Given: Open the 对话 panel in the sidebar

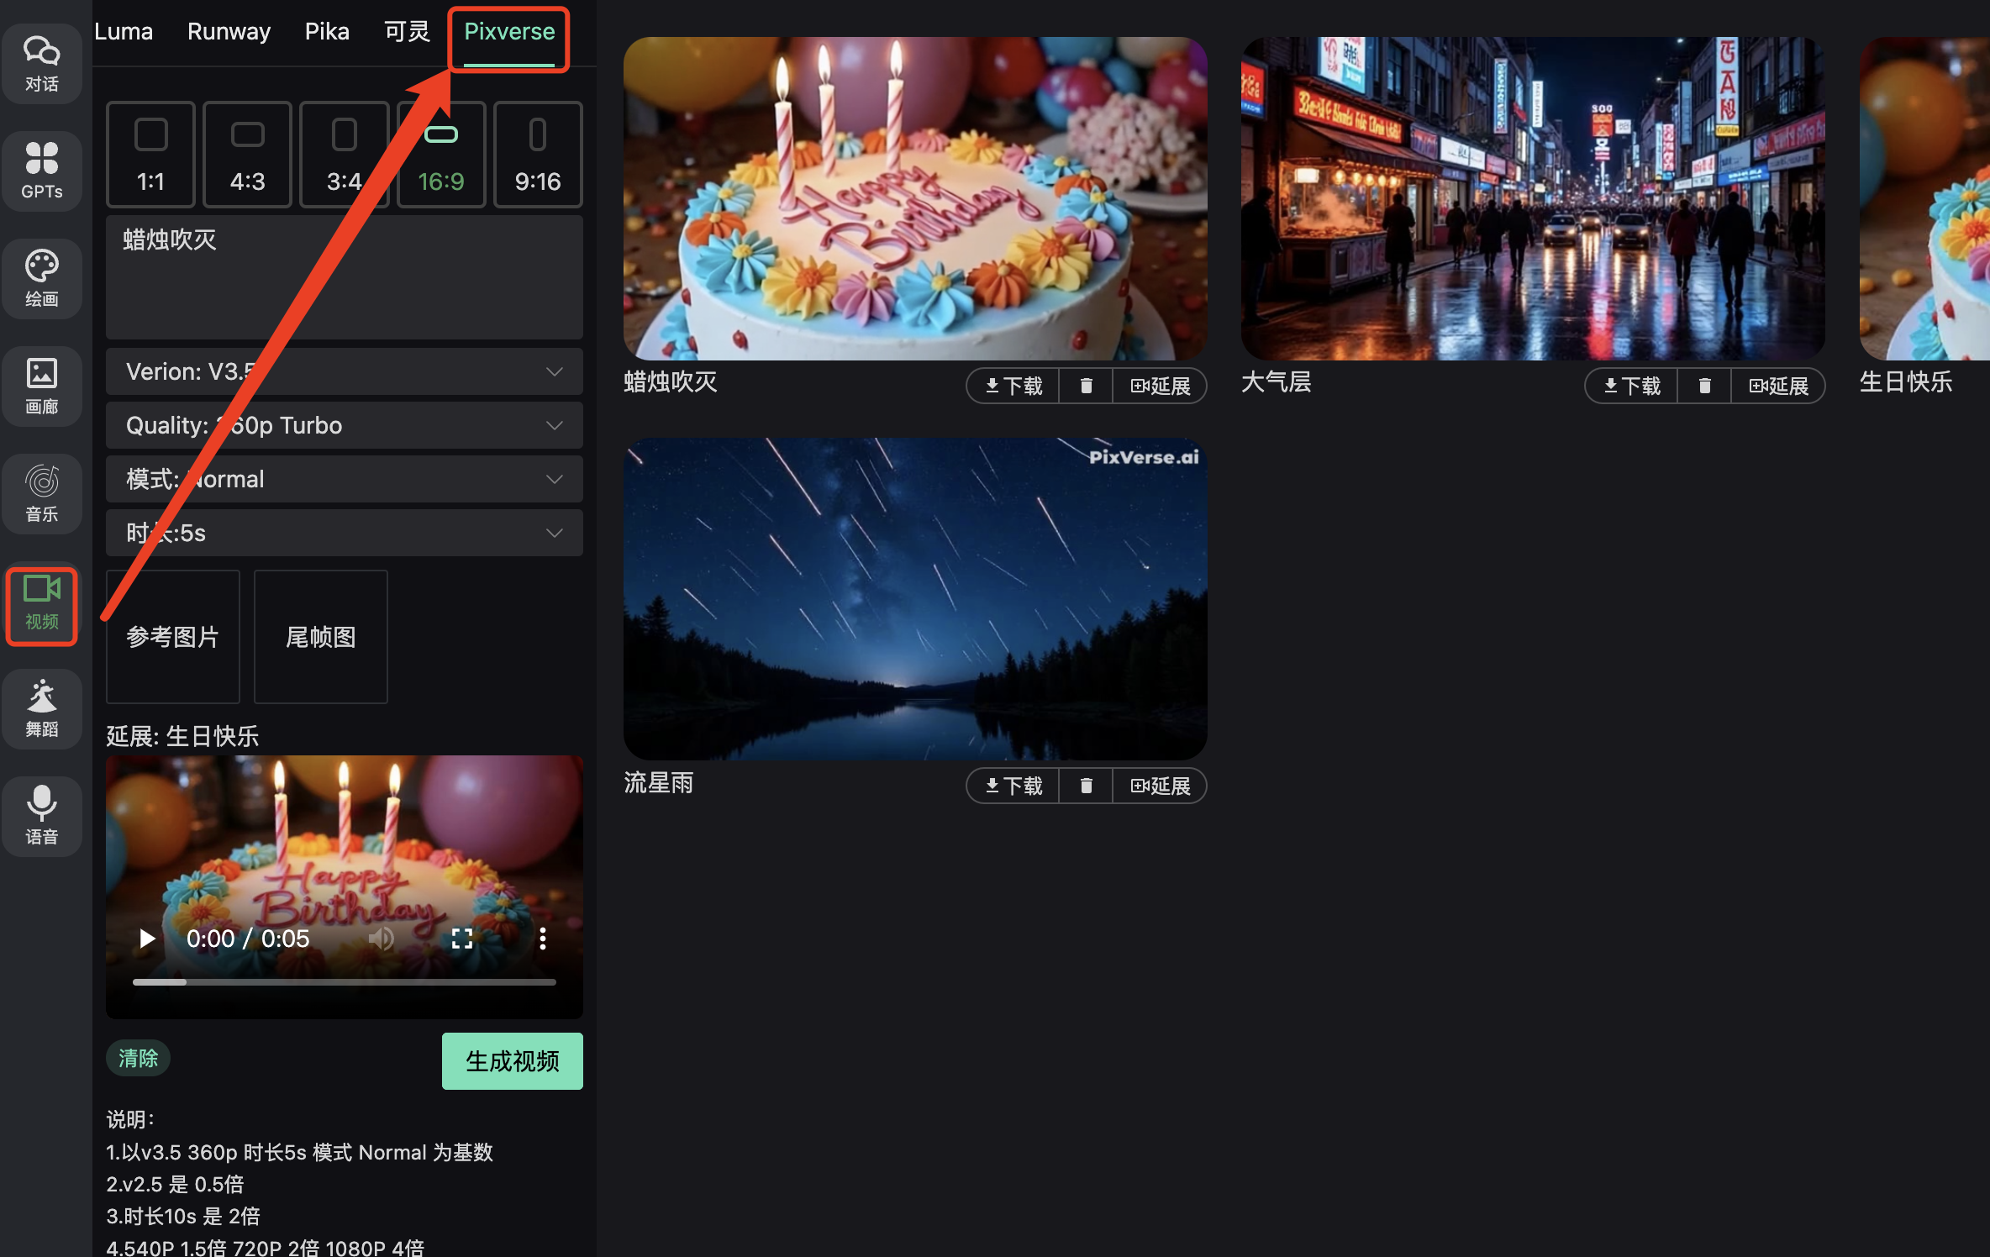Looking at the screenshot, I should click(42, 63).
